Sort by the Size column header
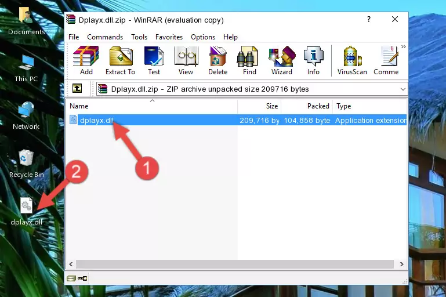Viewport: 446px width, 297px height. click(259, 106)
